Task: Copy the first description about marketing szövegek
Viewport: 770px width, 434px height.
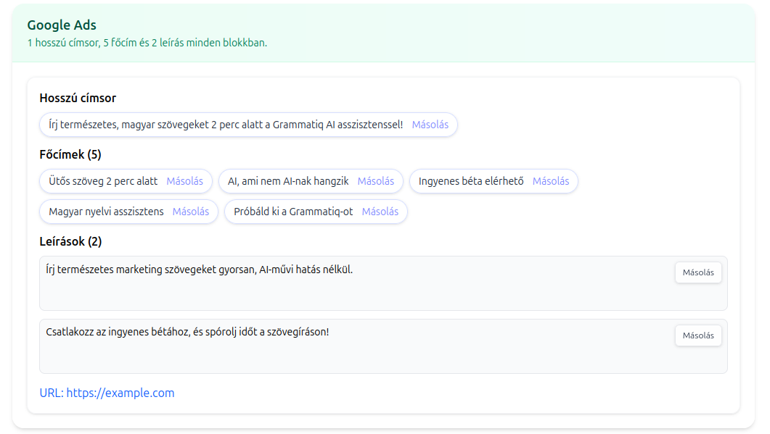Action: [x=697, y=272]
